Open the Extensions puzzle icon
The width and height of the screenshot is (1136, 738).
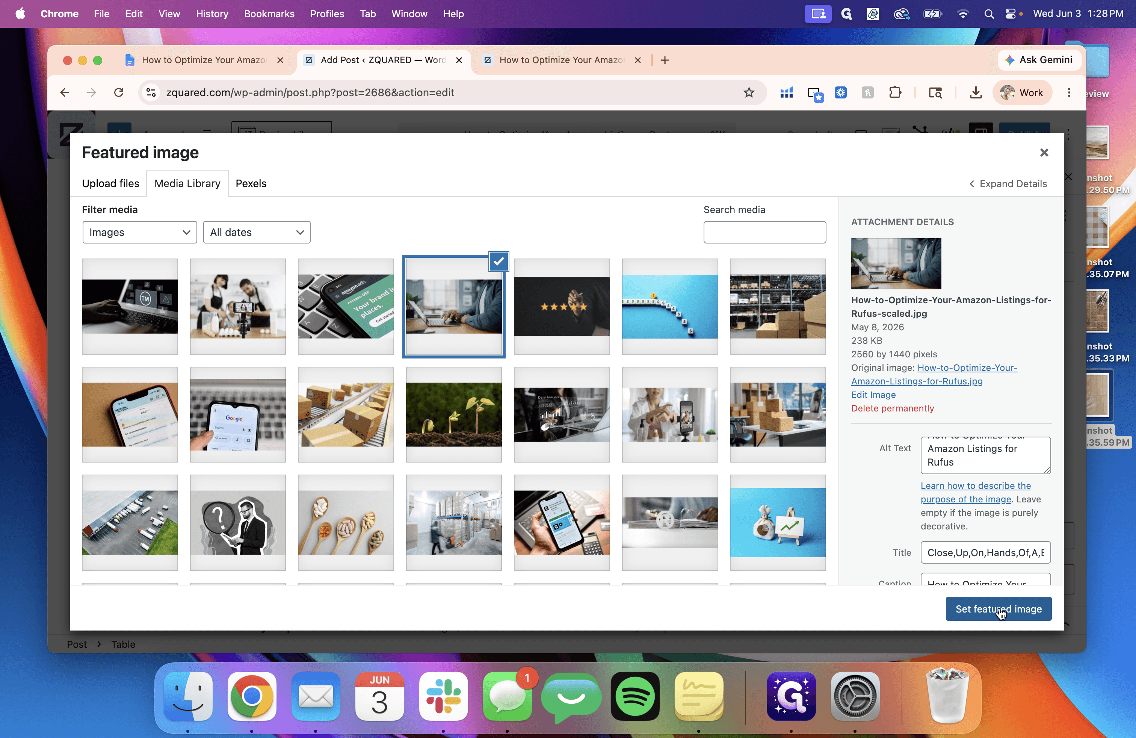(x=895, y=92)
